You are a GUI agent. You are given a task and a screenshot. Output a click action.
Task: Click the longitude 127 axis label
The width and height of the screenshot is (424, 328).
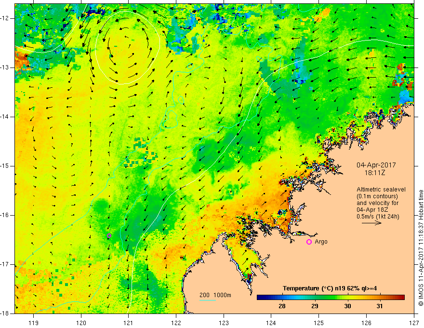414,323
